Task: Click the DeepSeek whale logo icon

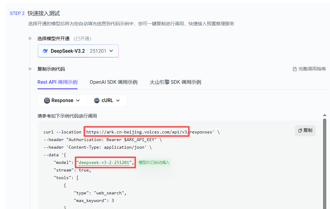Action: (x=45, y=51)
